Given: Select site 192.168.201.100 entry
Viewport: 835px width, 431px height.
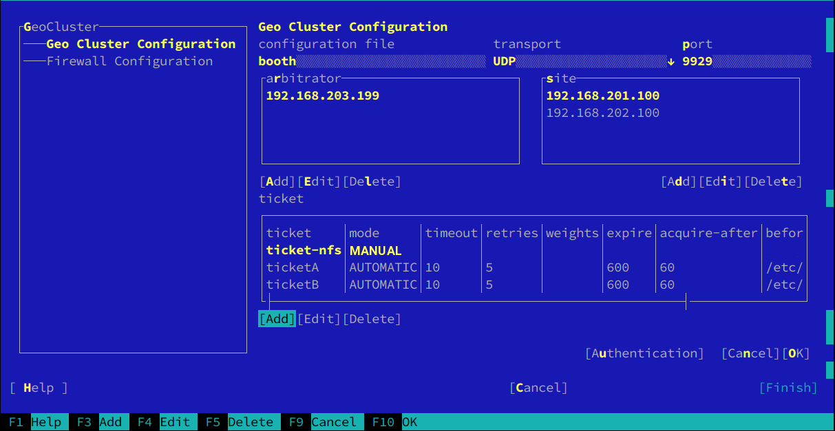Looking at the screenshot, I should (602, 96).
